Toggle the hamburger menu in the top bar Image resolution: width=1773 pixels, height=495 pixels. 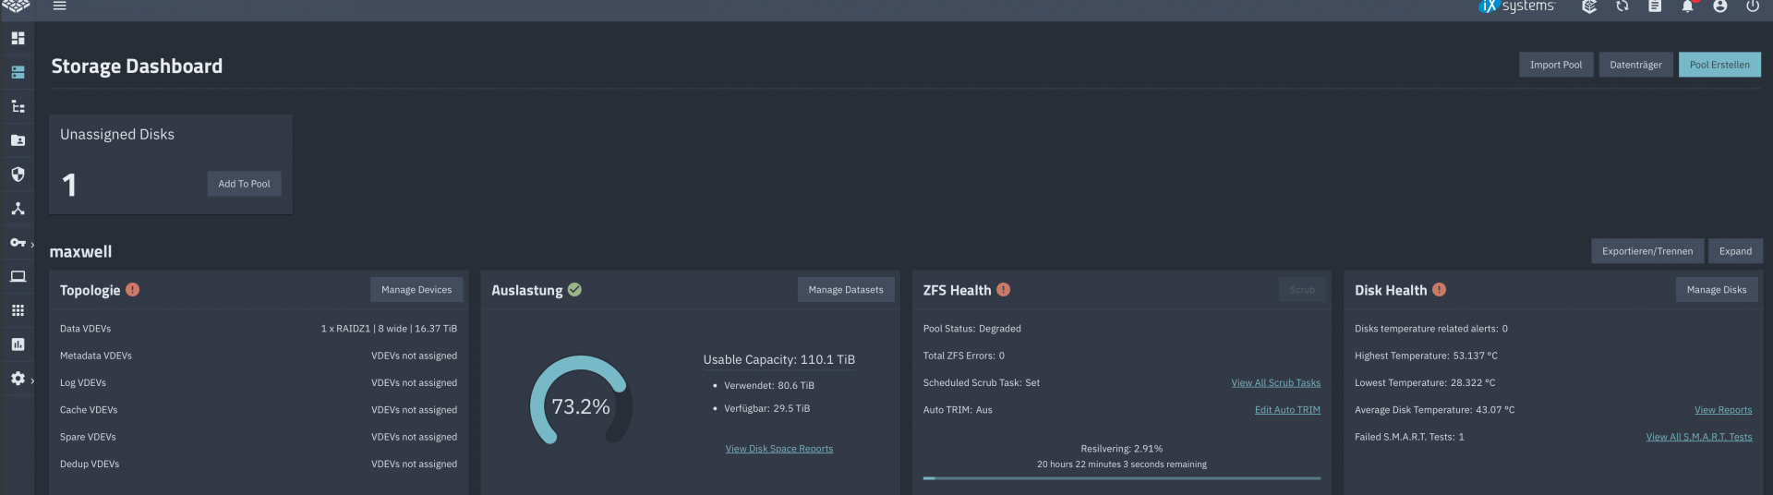[59, 6]
